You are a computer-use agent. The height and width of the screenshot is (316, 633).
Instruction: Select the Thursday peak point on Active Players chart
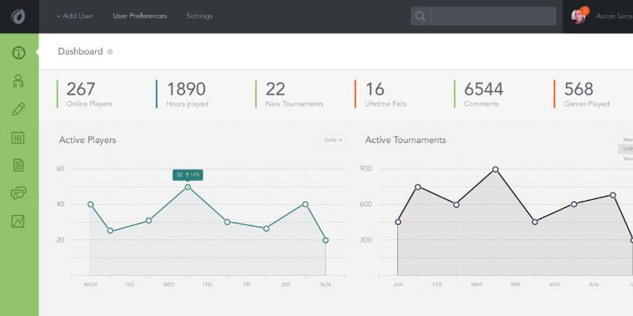pos(188,187)
